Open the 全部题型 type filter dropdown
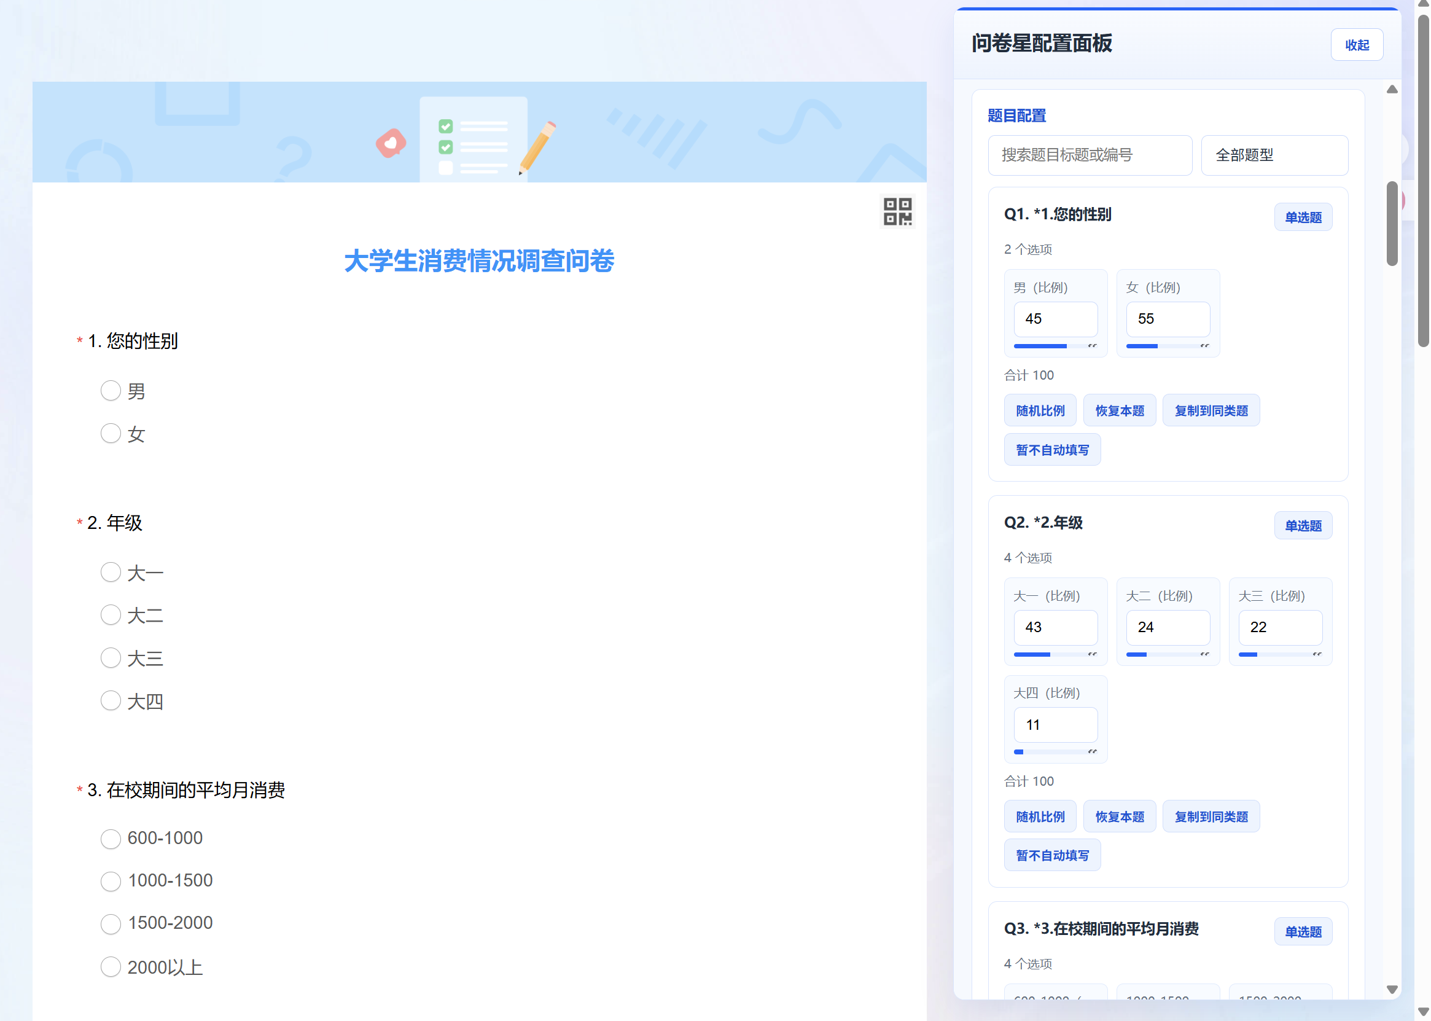1431x1021 pixels. [x=1274, y=155]
